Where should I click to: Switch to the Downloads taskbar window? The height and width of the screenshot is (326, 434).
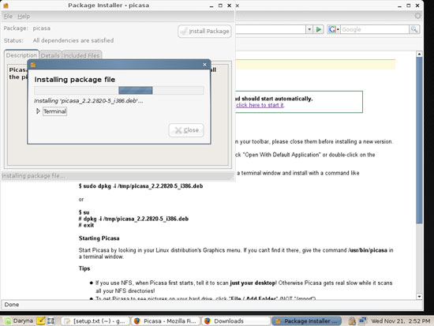point(236,321)
